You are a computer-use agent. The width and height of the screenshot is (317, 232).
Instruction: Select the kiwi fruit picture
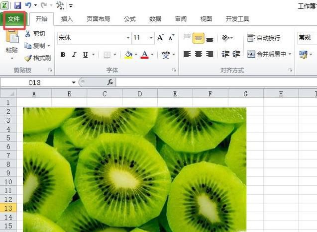pyautogui.click(x=135, y=170)
